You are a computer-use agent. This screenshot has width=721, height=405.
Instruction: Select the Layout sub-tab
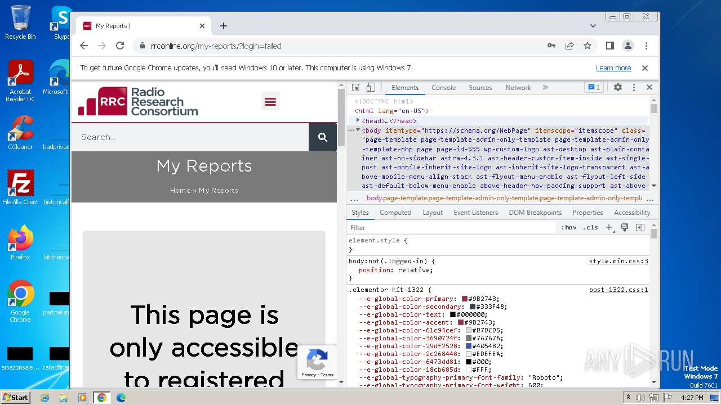coord(433,213)
